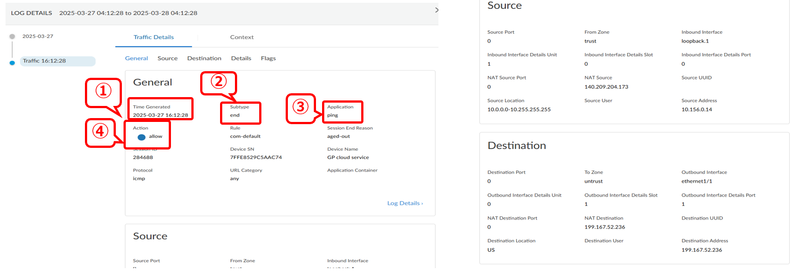Open the Context tab
The width and height of the screenshot is (798, 272).
(242, 38)
